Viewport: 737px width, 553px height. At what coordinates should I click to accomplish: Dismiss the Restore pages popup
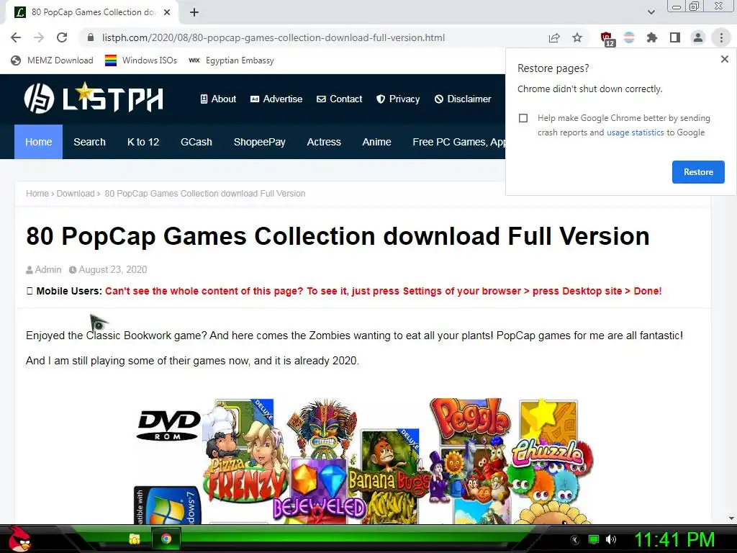(x=724, y=59)
